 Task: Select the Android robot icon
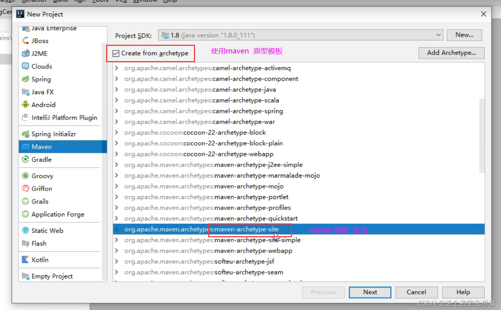pos(25,105)
